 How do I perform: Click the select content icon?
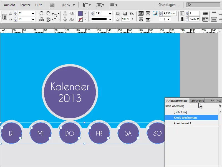[x=65, y=19]
